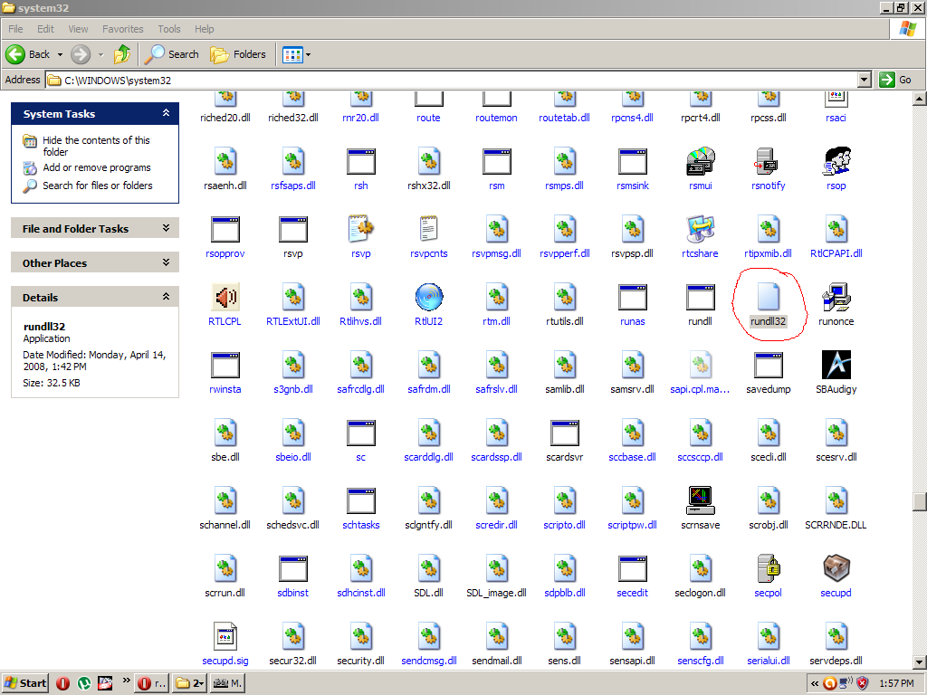Viewport: 927px width, 695px height.
Task: Select the rtcshare application icon
Action: [700, 229]
